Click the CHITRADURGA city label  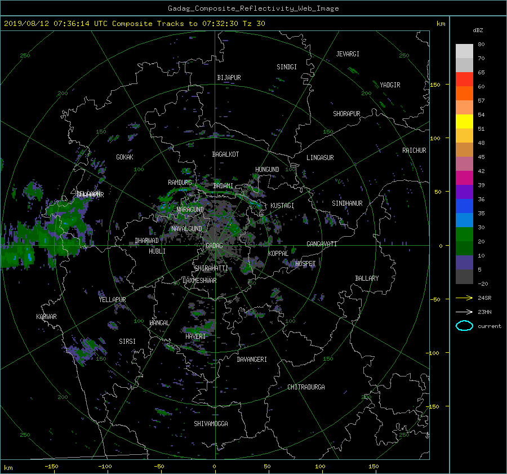(306, 387)
